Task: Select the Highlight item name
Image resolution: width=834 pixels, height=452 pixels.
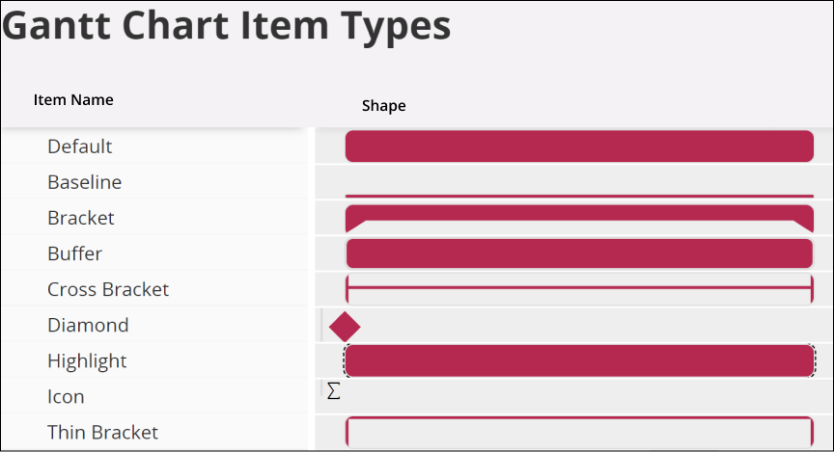Action: [87, 360]
